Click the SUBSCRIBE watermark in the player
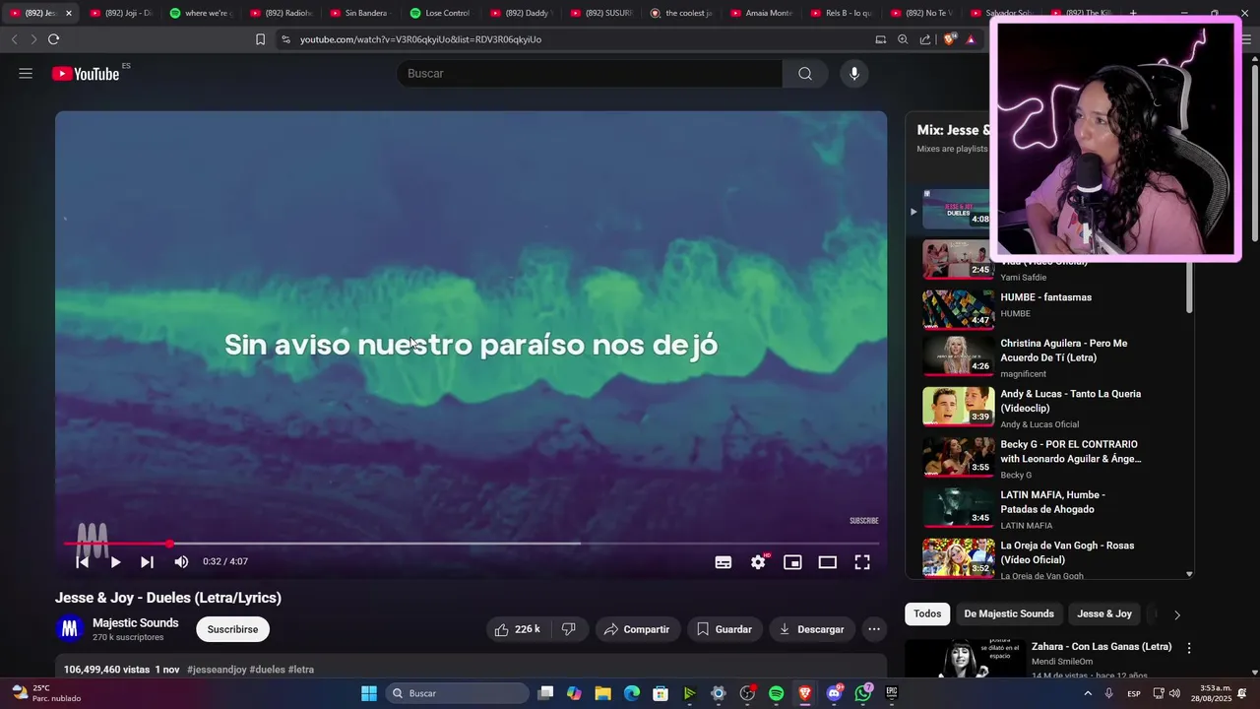 864,521
